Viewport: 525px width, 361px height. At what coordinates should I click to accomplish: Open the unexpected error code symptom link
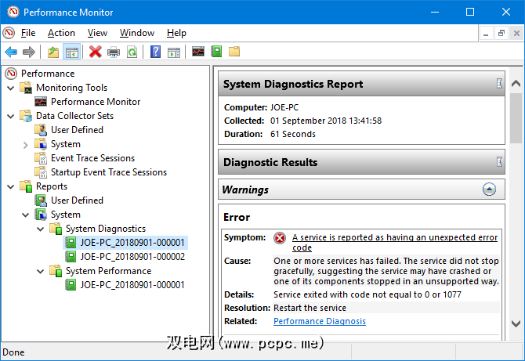(395, 242)
